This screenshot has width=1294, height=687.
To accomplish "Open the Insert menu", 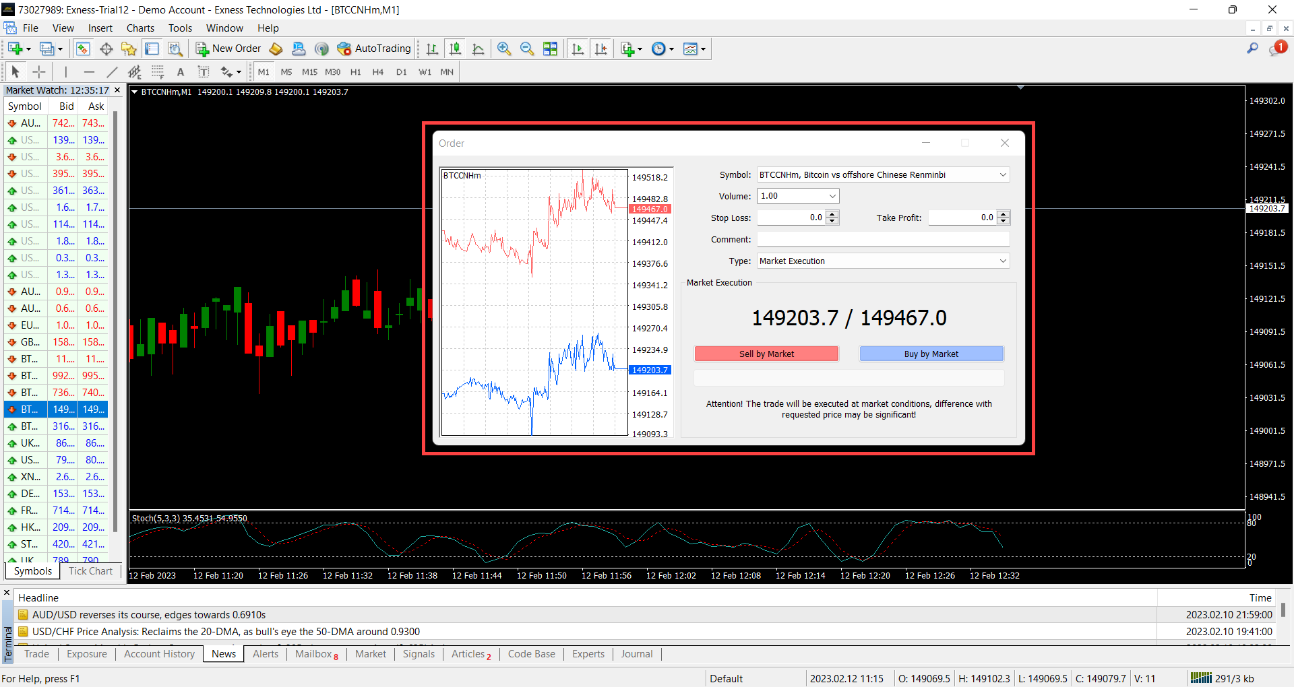I will (x=100, y=28).
